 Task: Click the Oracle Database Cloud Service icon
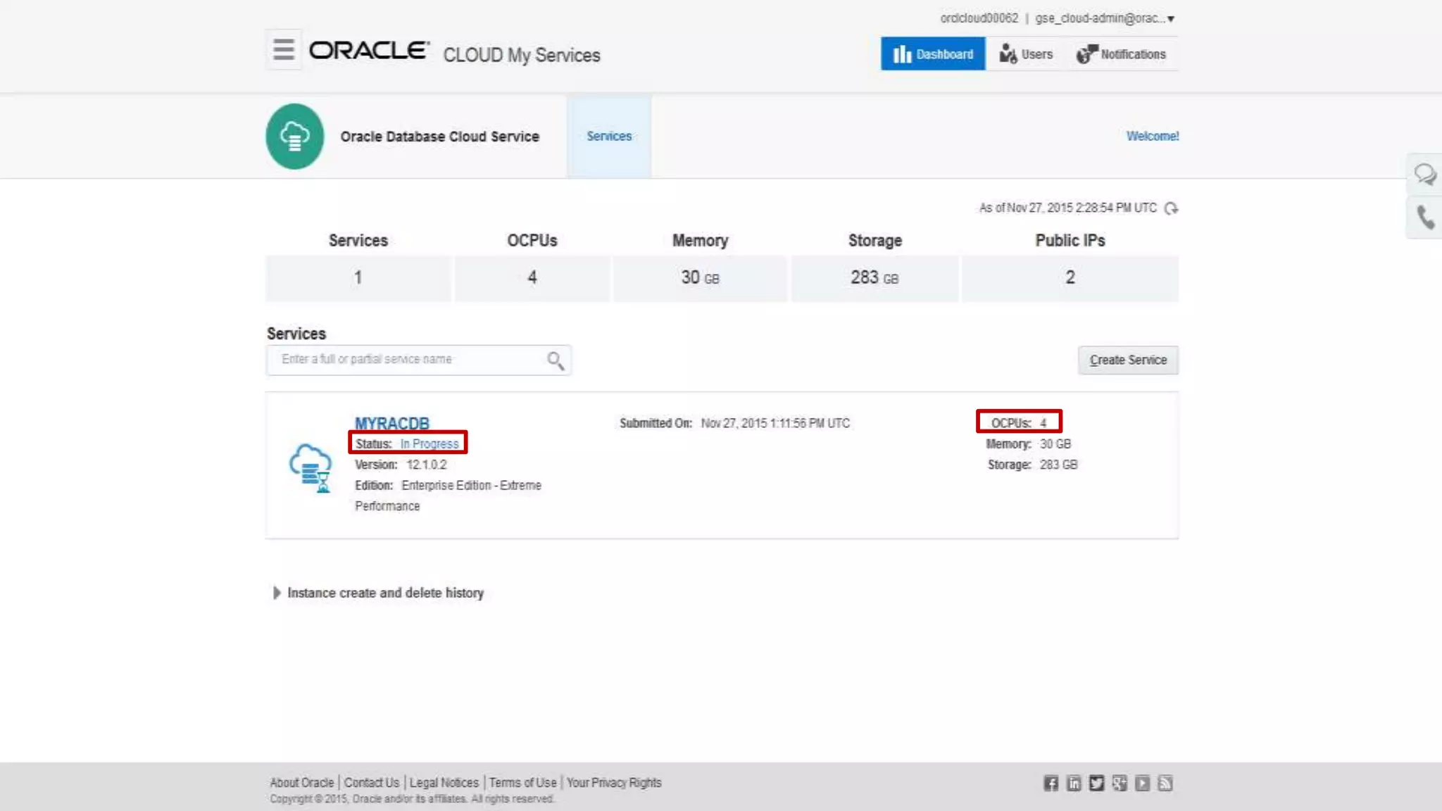click(x=295, y=137)
